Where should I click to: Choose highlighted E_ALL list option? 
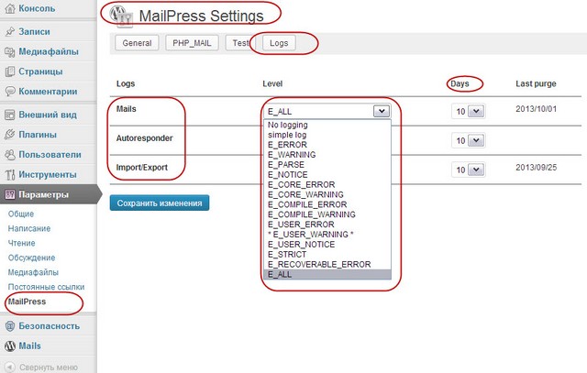(327, 274)
